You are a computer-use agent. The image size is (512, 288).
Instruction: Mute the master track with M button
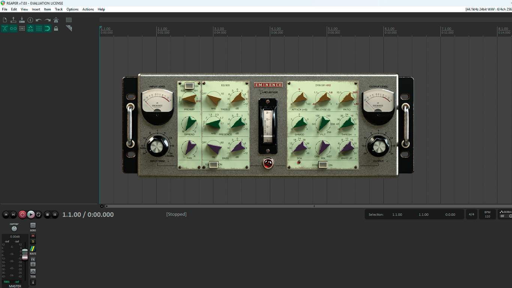click(x=33, y=236)
